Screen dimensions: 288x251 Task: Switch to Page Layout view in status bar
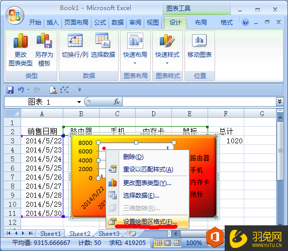[167, 243]
